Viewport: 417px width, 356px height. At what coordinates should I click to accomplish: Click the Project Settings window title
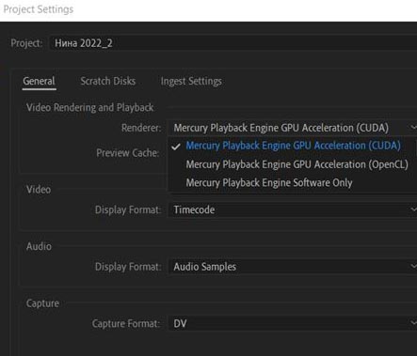39,9
